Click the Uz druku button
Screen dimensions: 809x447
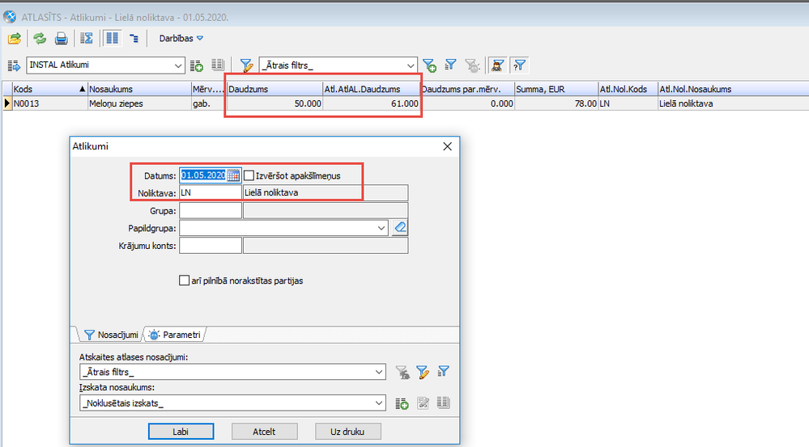click(347, 432)
